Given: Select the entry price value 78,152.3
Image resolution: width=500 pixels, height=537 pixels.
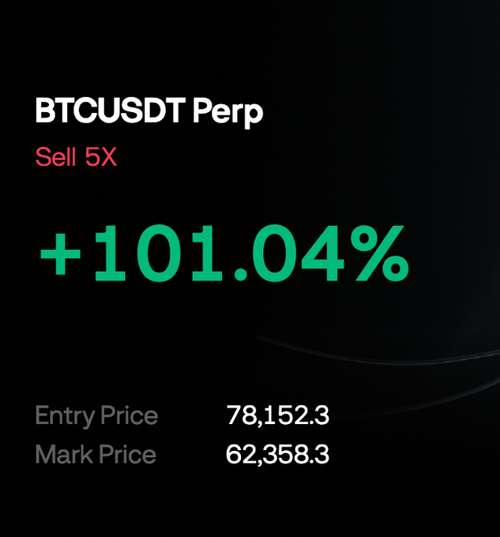Looking at the screenshot, I should pos(278,415).
